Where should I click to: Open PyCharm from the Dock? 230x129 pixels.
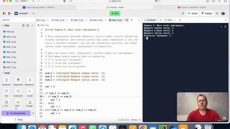point(163,127)
